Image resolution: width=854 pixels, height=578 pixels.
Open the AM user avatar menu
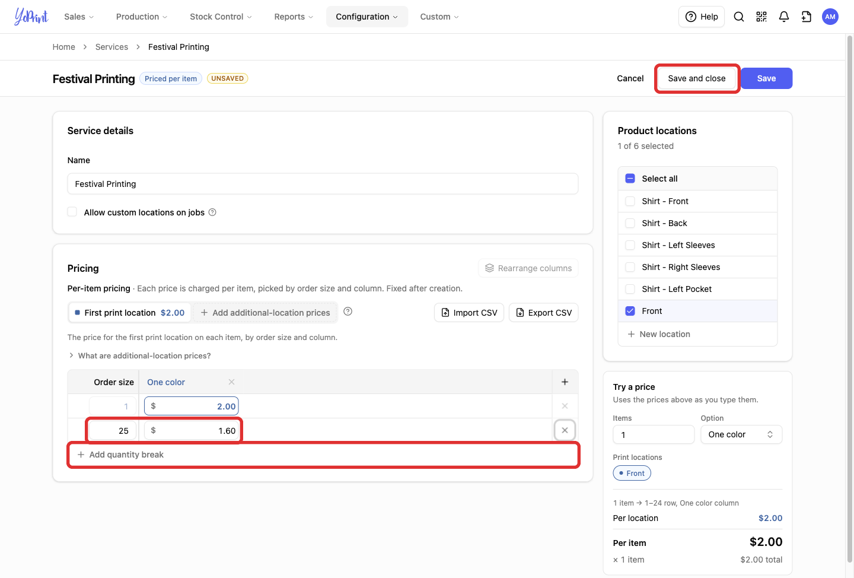(830, 17)
